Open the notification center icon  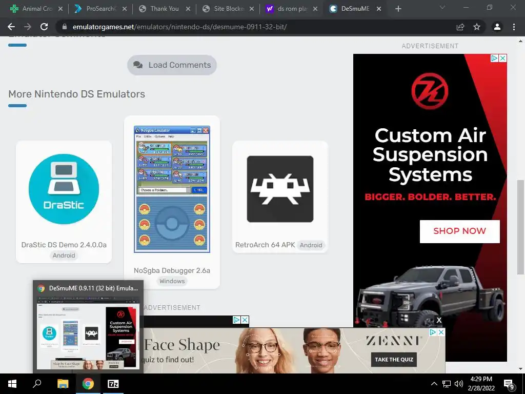point(509,384)
